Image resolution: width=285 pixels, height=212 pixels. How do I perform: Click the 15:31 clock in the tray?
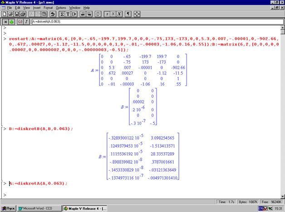point(279,208)
